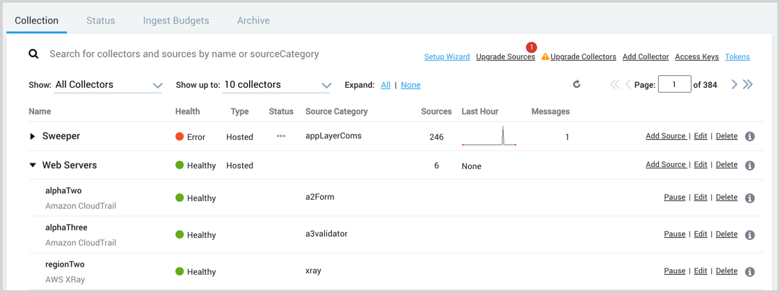Collapse the Web Servers collector
Screen dimensions: 780x293
pos(33,166)
